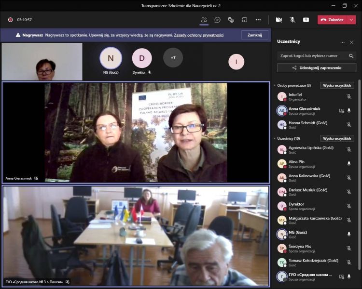Open the +7 additional participants overflow

[x=173, y=58]
